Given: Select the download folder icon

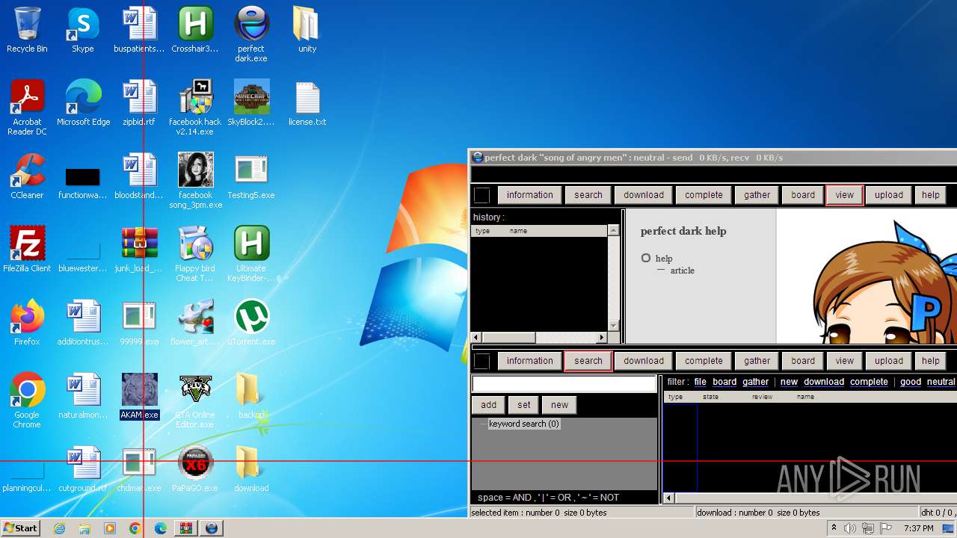Looking at the screenshot, I should (251, 469).
